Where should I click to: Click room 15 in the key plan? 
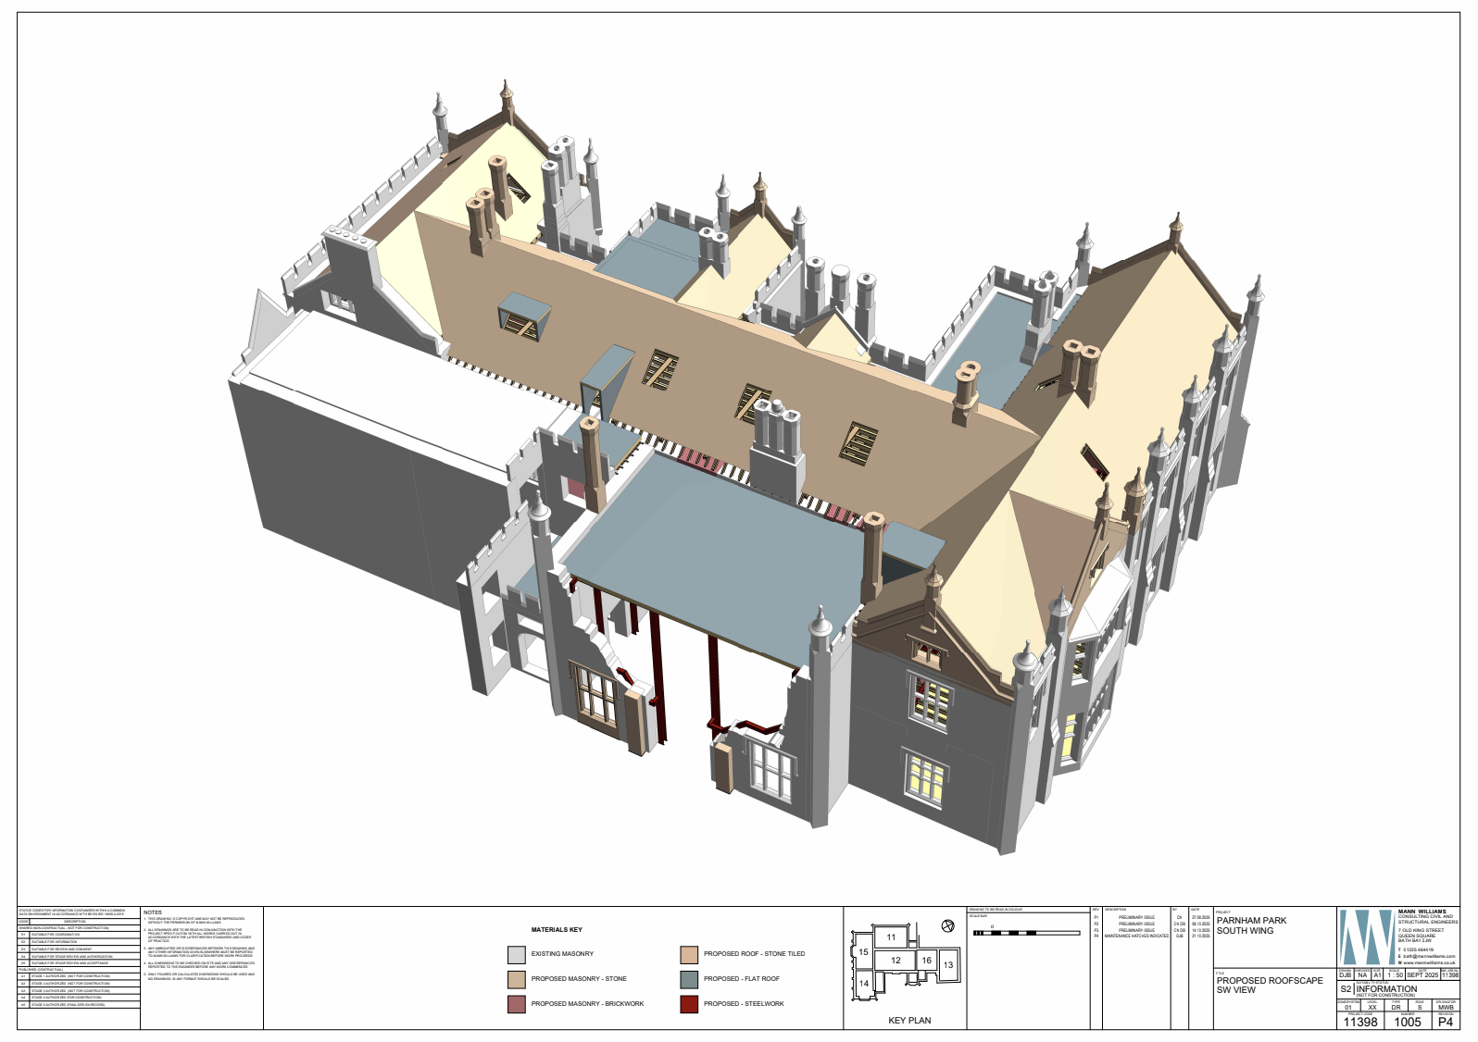tap(863, 952)
